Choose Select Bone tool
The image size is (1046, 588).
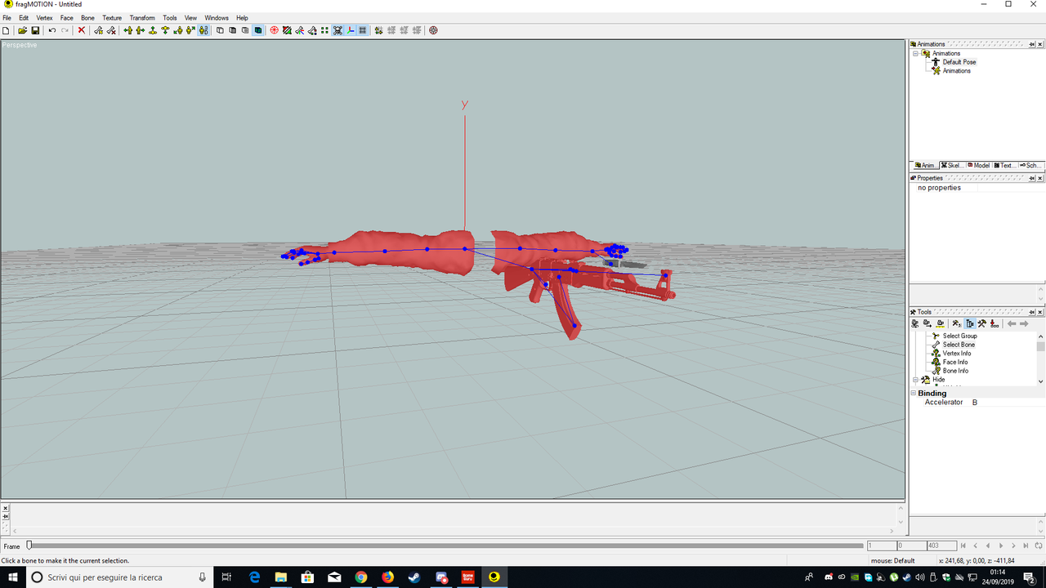(959, 345)
